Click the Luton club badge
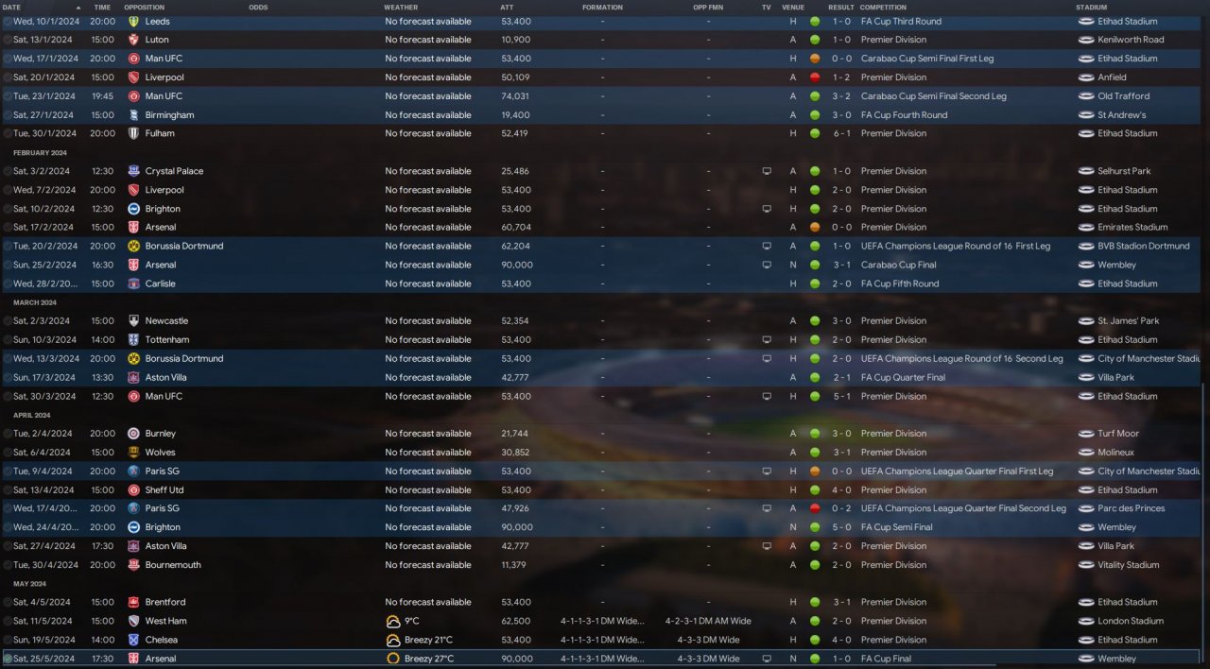This screenshot has height=669, width=1210. pos(133,40)
